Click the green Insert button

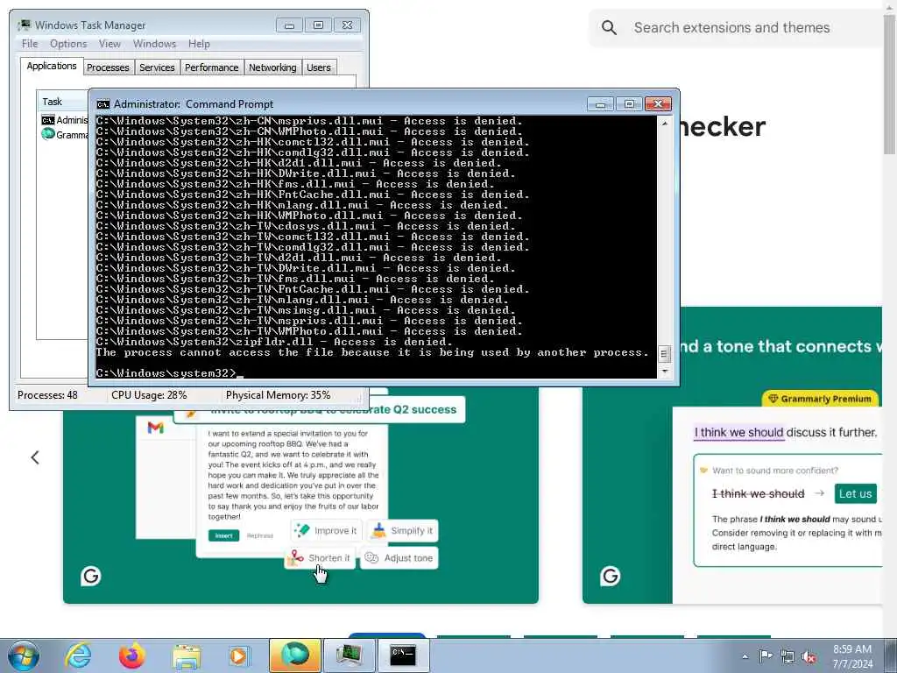click(x=223, y=535)
